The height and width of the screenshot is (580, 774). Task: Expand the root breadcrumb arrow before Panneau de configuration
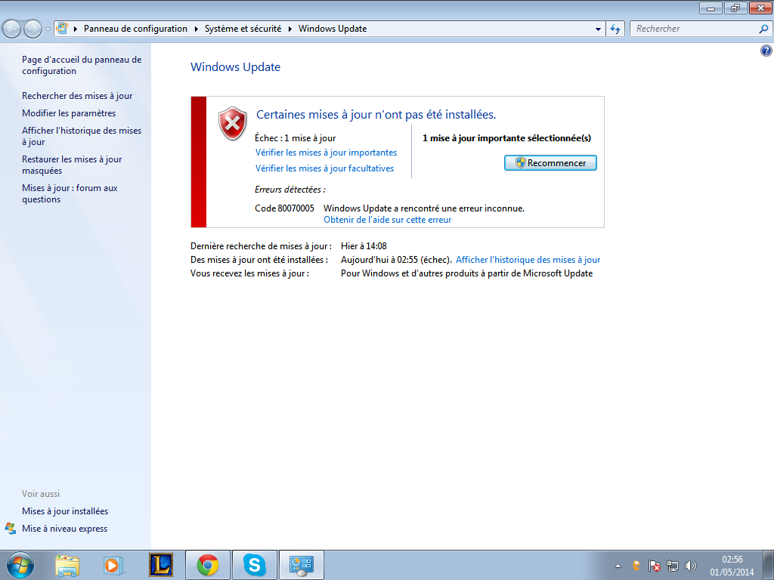coord(76,29)
